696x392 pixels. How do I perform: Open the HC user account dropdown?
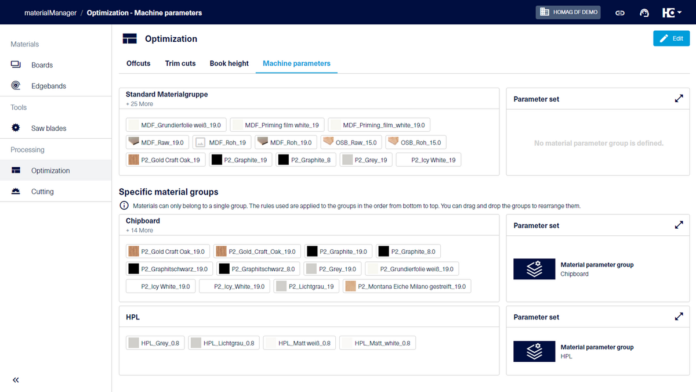pyautogui.click(x=672, y=13)
